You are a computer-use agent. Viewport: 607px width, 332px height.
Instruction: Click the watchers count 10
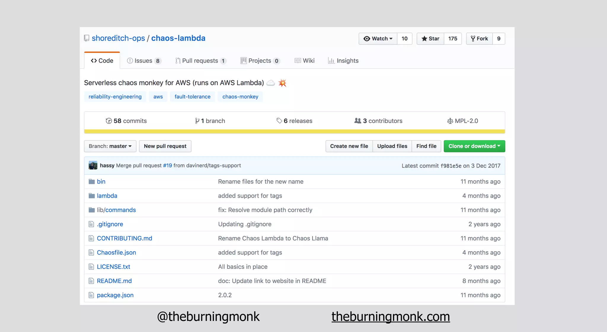(x=405, y=39)
